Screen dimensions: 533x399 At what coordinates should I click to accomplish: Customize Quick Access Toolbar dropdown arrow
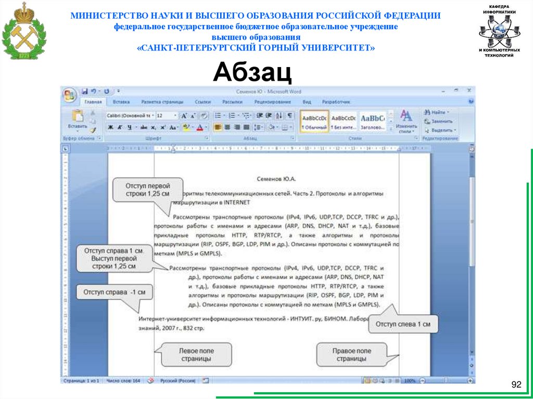click(118, 92)
